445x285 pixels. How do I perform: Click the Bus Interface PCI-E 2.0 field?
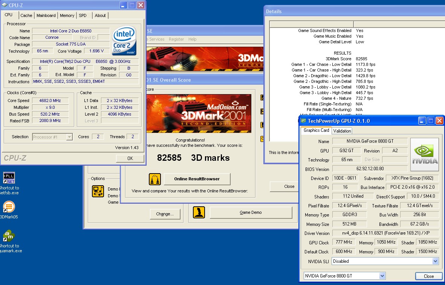(x=412, y=187)
